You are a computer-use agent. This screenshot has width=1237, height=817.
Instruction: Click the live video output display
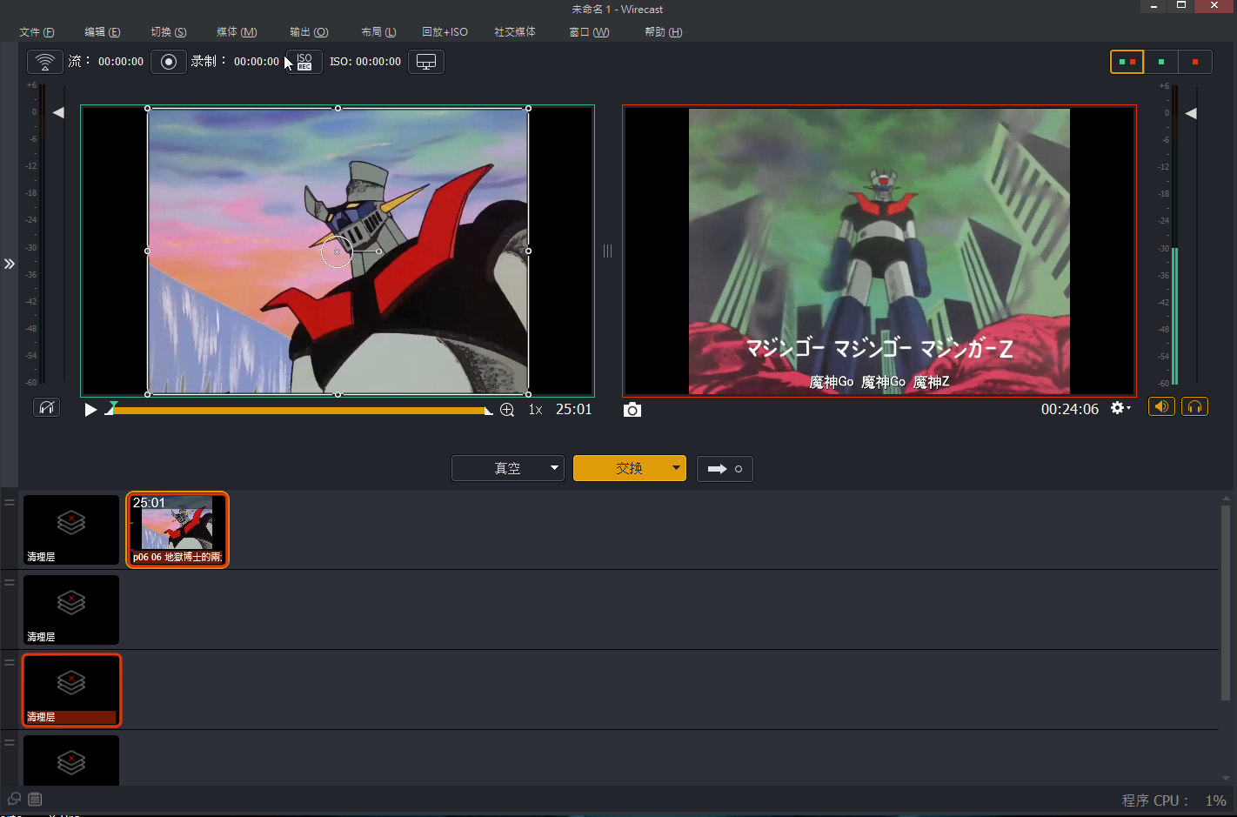pos(879,251)
